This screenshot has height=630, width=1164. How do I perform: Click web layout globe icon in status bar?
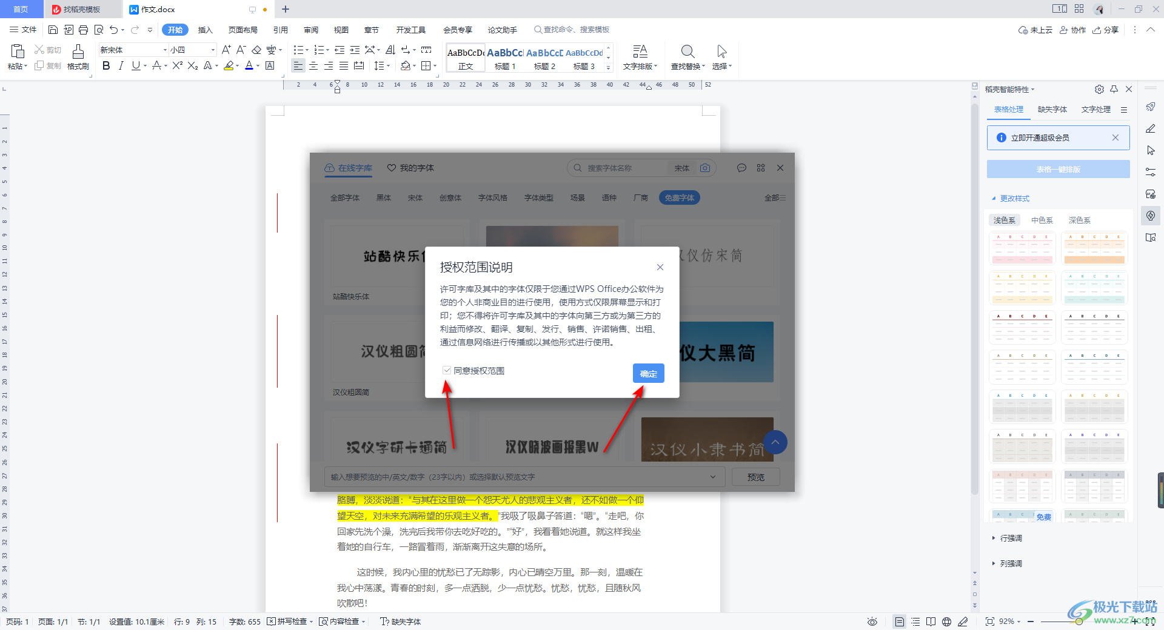[946, 622]
